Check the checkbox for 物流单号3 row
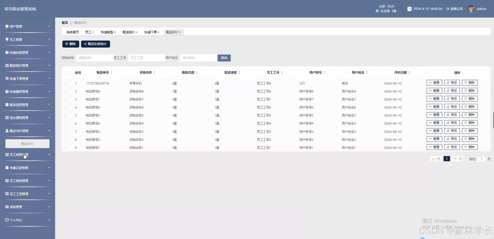The width and height of the screenshot is (494, 239). (x=66, y=132)
